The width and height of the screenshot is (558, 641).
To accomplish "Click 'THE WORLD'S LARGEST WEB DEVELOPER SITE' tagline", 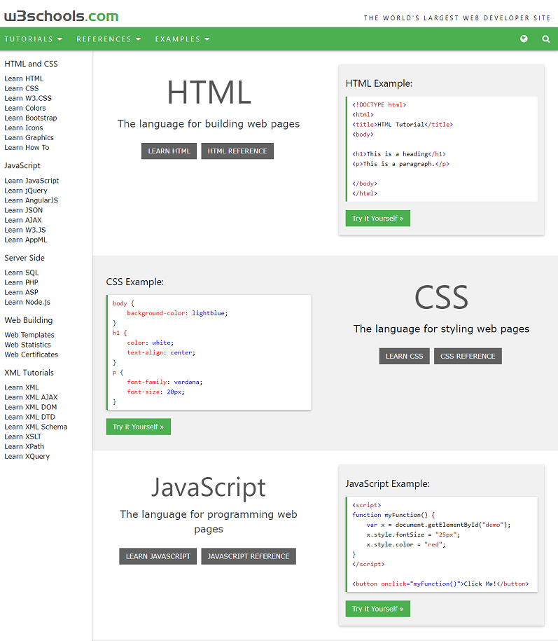I will (457, 18).
